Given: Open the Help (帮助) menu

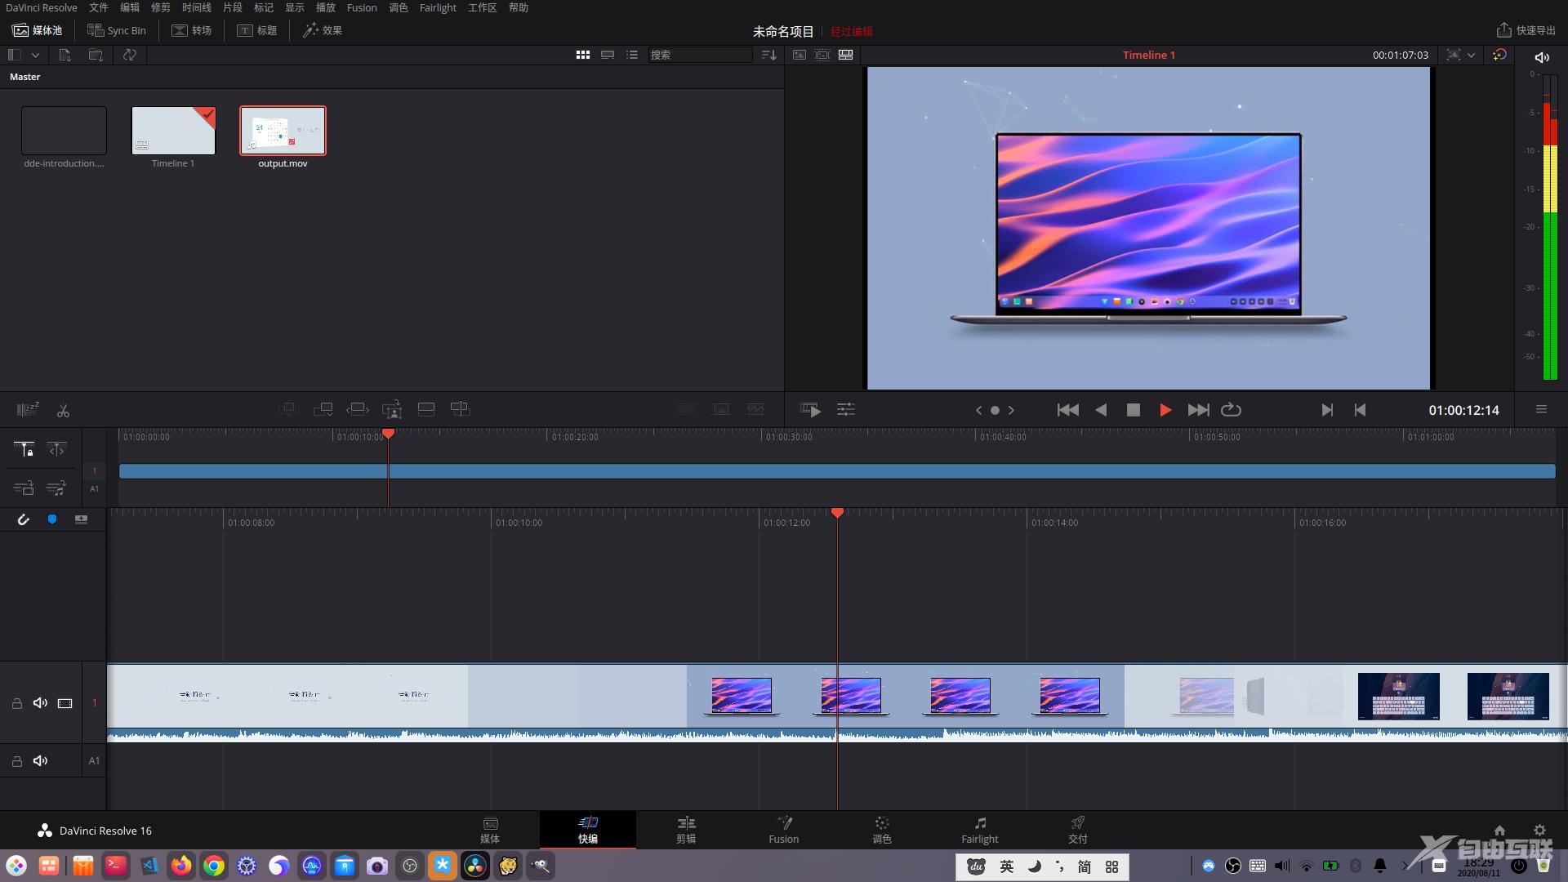Looking at the screenshot, I should pos(519,7).
